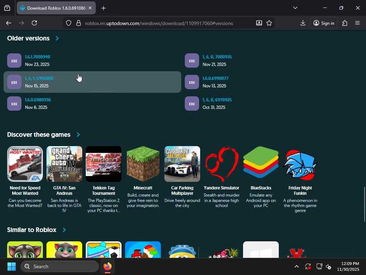The image size is (366, 275).
Task: Click Yandere Simulator title text
Action: coord(222,188)
